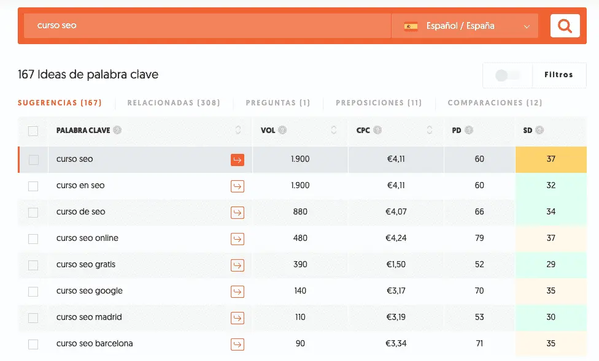
Task: Click the Filtros button
Action: 558,75
